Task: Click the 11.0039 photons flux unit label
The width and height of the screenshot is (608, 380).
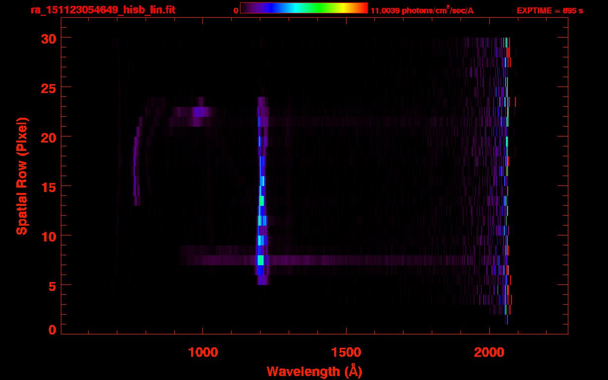Action: pyautogui.click(x=422, y=10)
